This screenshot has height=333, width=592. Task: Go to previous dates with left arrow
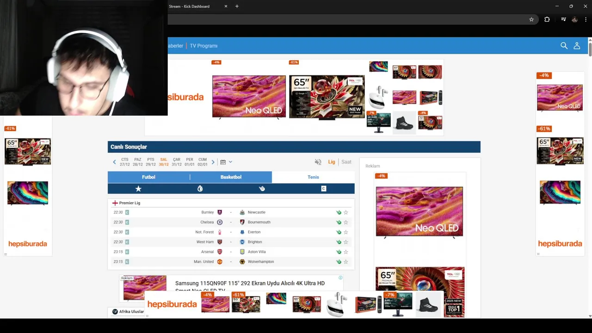coord(114,162)
